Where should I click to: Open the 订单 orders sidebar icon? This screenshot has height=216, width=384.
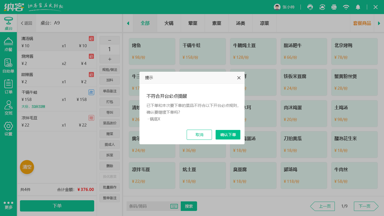click(8, 87)
